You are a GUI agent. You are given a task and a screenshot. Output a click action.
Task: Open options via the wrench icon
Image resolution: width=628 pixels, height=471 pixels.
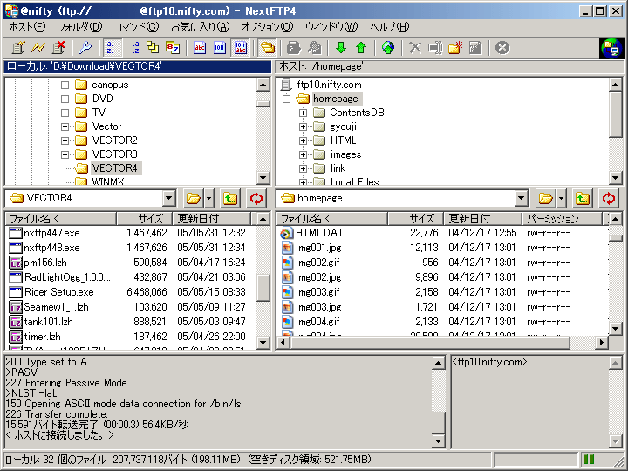85,48
